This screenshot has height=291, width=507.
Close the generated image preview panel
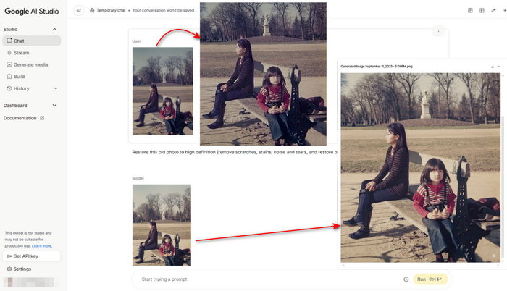coord(499,66)
